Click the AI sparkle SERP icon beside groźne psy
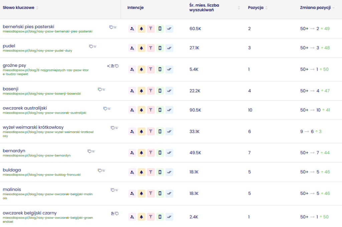Viewport: 342px width, 227px height. [108, 66]
